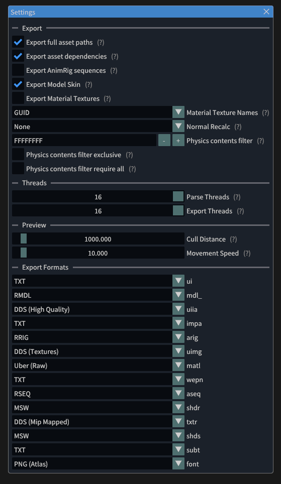Uncheck Export Model Skin

(18, 84)
